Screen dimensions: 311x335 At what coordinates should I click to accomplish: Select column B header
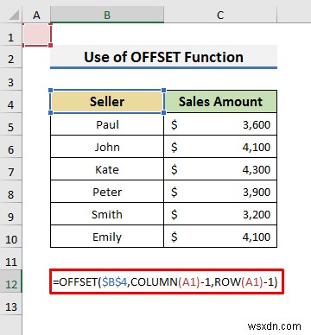coord(107,15)
